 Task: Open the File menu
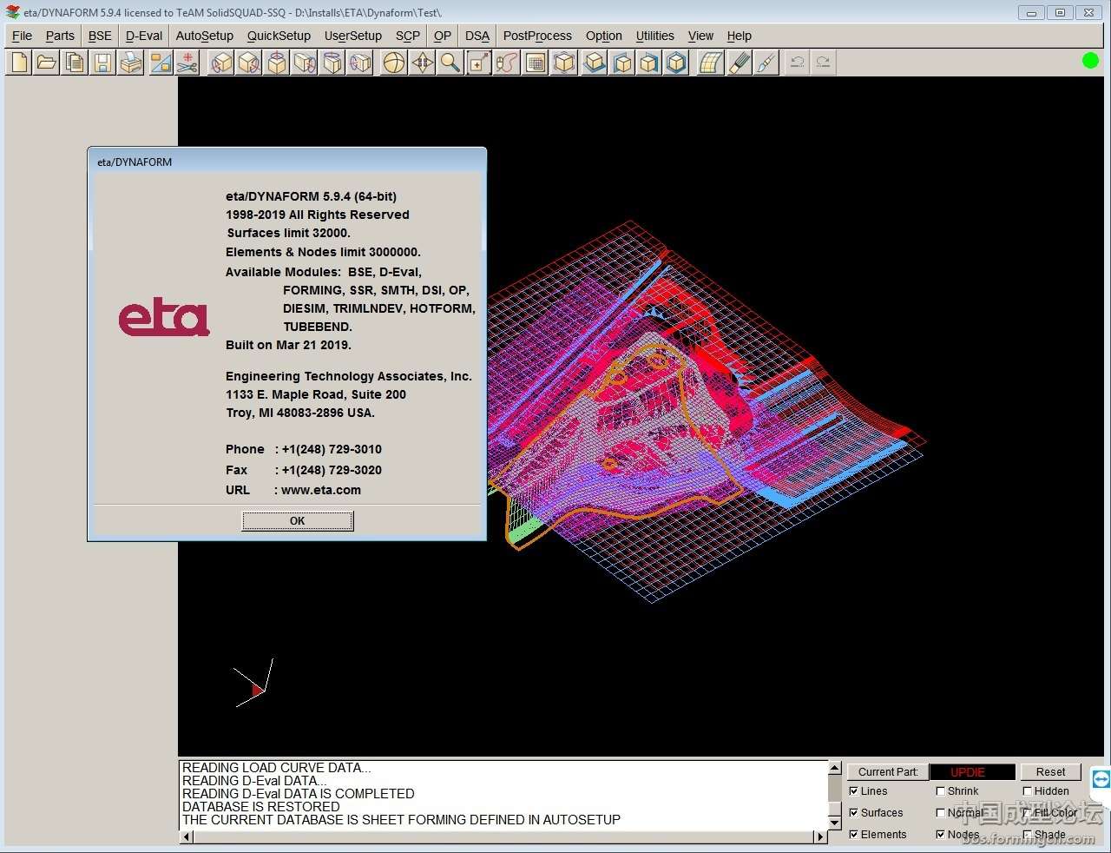pyautogui.click(x=22, y=36)
